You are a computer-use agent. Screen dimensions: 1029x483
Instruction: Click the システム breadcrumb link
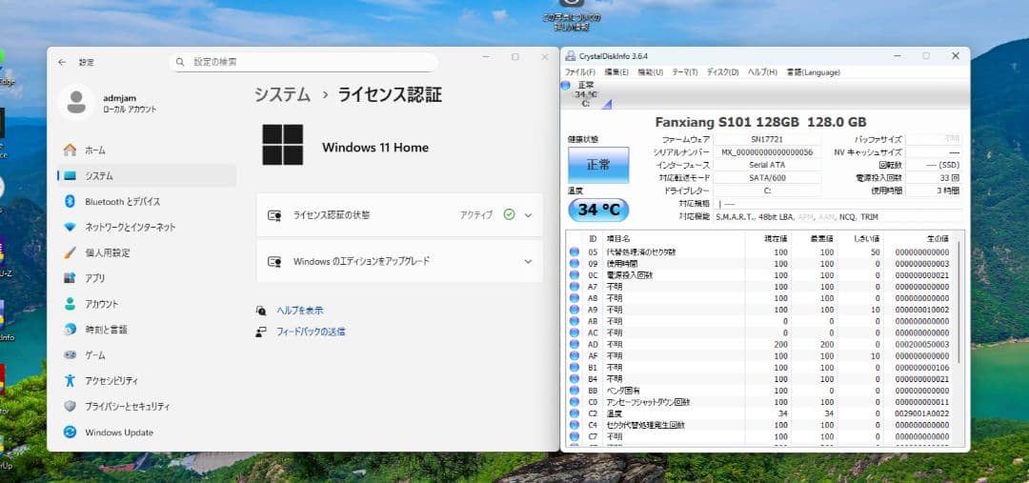click(282, 94)
